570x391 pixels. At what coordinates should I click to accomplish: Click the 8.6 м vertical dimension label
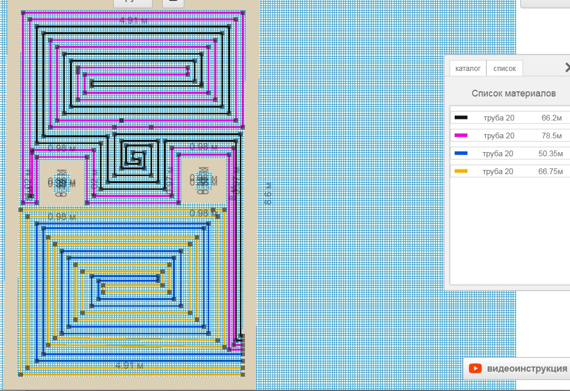click(x=268, y=194)
